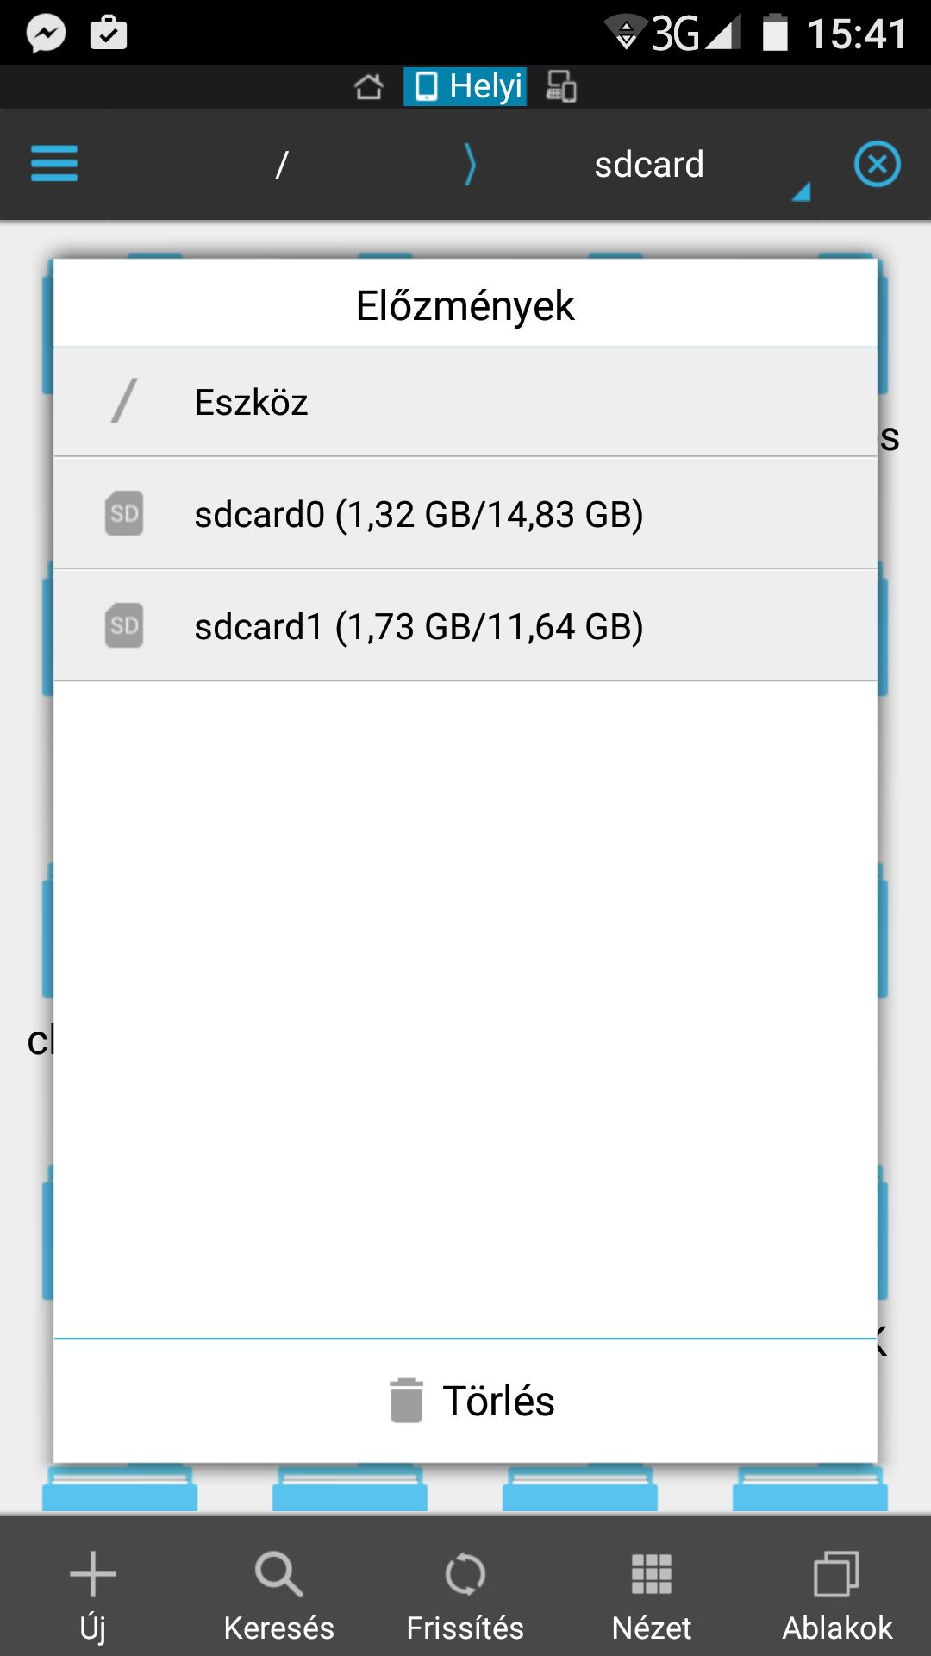The height and width of the screenshot is (1656, 931).
Task: Open the network devices icon
Action: [561, 86]
